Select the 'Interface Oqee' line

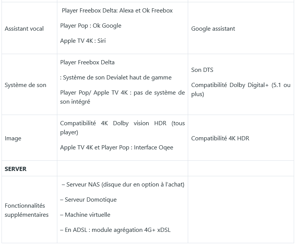[117, 148]
